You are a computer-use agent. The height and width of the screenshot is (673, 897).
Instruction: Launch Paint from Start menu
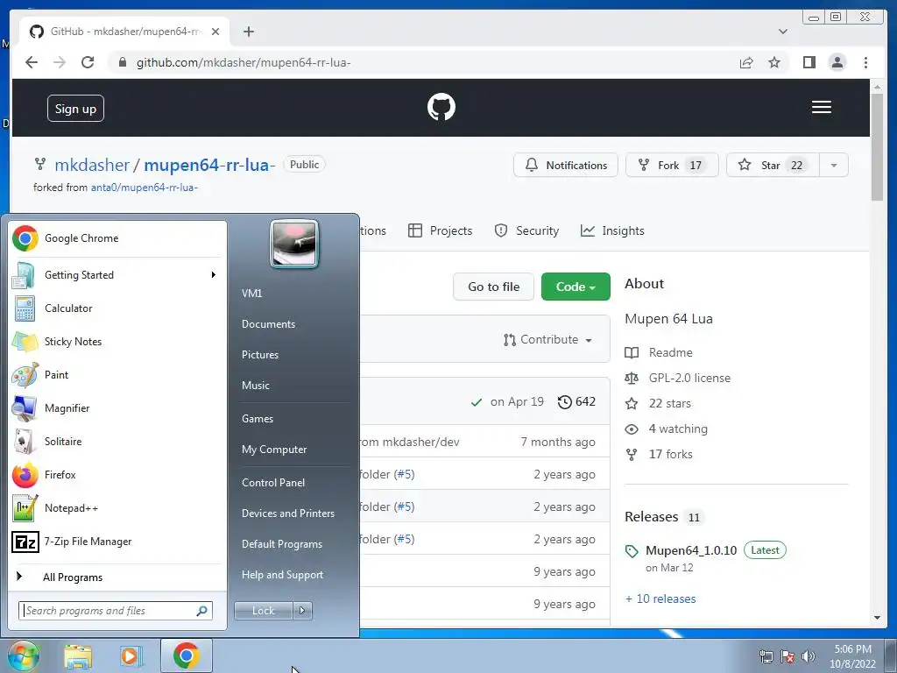[x=117, y=375]
